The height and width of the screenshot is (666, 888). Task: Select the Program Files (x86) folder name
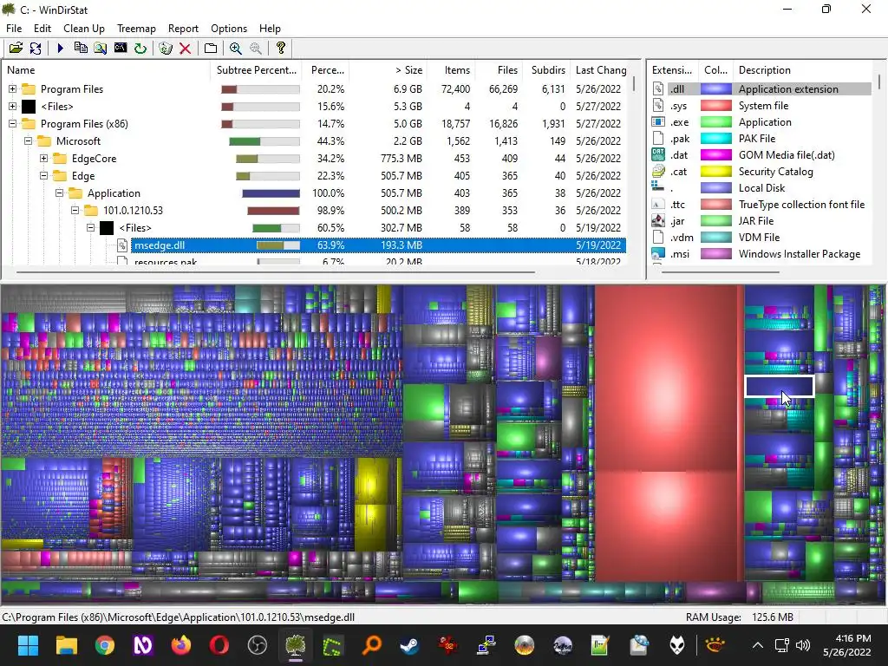(x=84, y=123)
